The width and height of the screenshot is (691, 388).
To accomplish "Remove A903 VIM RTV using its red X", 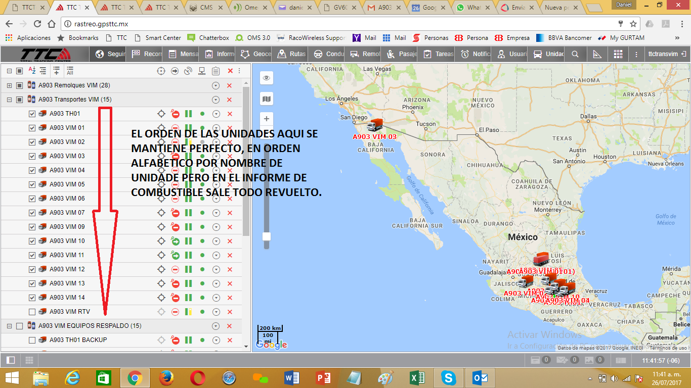I will click(x=230, y=312).
